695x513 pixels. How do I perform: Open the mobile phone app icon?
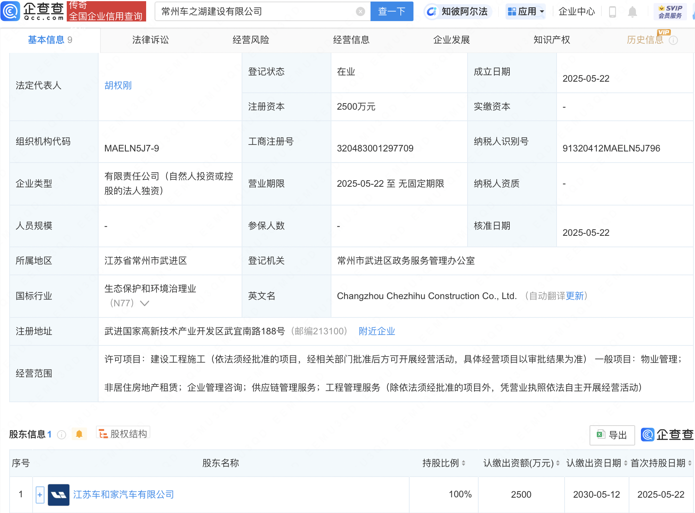(x=613, y=12)
